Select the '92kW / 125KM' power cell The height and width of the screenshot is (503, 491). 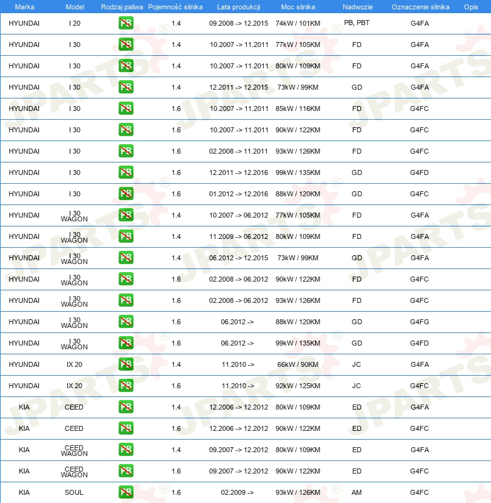coord(298,386)
